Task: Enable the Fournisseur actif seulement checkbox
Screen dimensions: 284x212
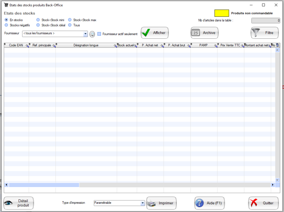Action: [x=99, y=34]
